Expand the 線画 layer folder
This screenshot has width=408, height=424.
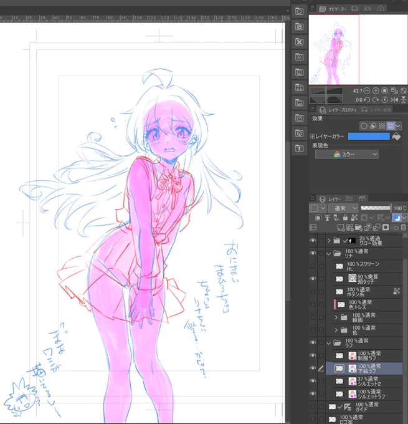click(336, 317)
